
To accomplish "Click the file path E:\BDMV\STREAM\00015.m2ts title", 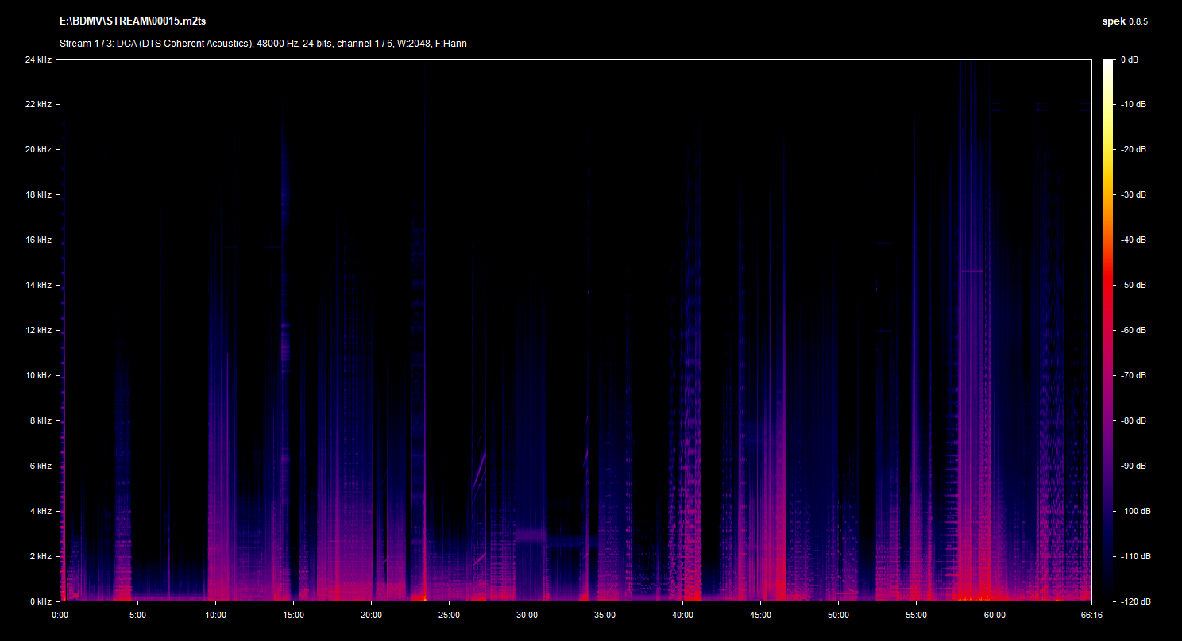I will (x=127, y=21).
